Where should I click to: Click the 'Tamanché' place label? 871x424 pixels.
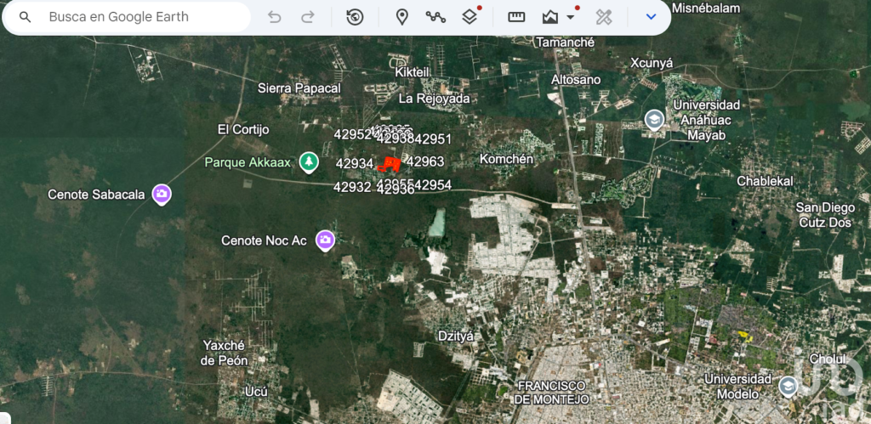click(566, 42)
